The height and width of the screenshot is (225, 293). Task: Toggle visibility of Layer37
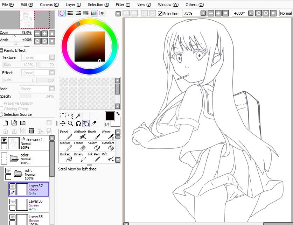tap(12, 186)
